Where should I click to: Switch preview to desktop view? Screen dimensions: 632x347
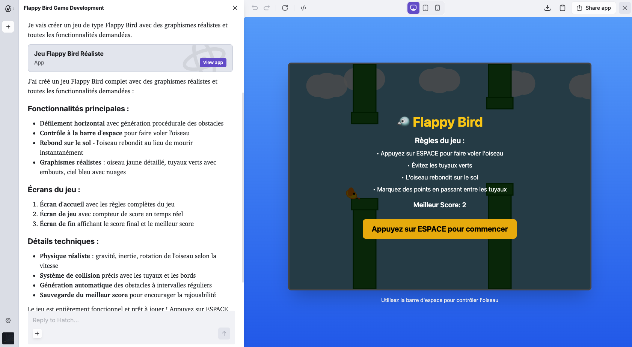click(413, 8)
